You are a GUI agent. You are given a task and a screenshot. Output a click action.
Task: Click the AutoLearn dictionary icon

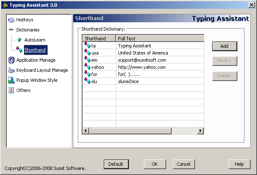pyautogui.click(x=19, y=40)
